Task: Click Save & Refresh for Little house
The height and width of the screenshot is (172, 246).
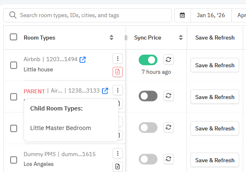Action: (215, 65)
